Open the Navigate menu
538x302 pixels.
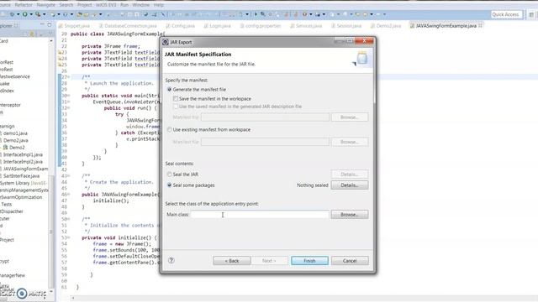pos(45,5)
